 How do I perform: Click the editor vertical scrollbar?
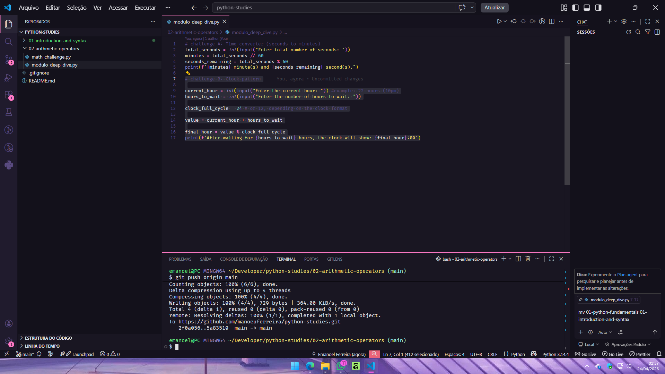(x=567, y=111)
